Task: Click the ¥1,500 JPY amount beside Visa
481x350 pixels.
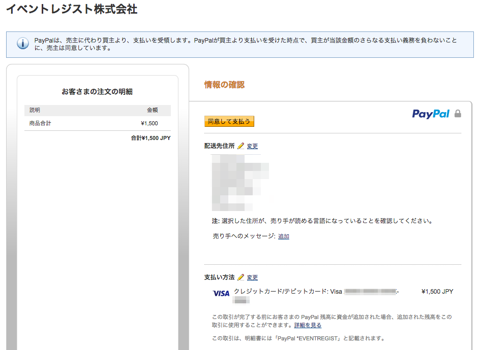Action: pyautogui.click(x=437, y=292)
